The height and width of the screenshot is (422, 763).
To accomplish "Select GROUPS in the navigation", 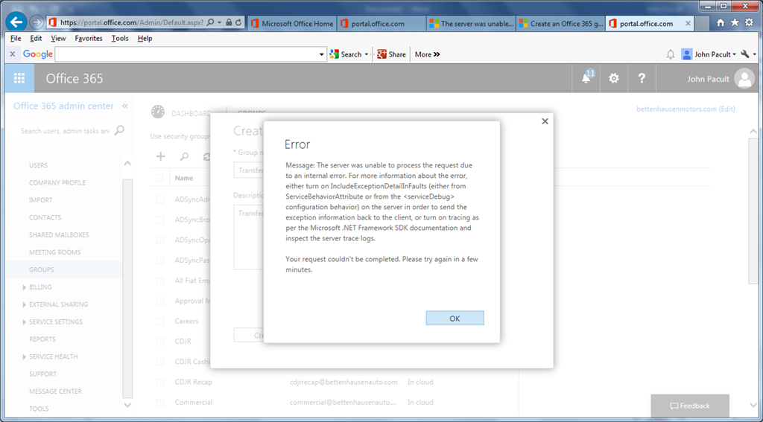I will click(x=42, y=270).
